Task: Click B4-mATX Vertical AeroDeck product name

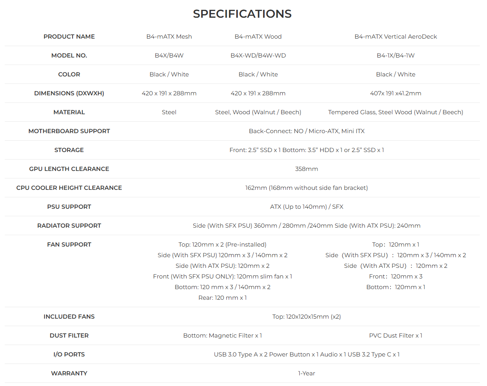Action: pos(396,37)
